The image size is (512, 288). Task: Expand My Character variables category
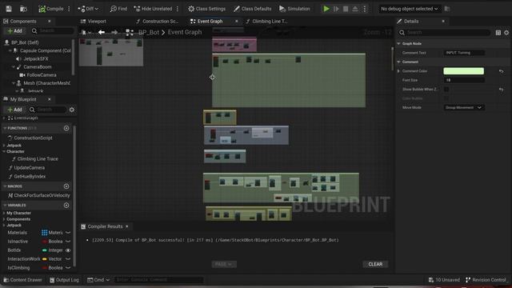click(x=4, y=213)
